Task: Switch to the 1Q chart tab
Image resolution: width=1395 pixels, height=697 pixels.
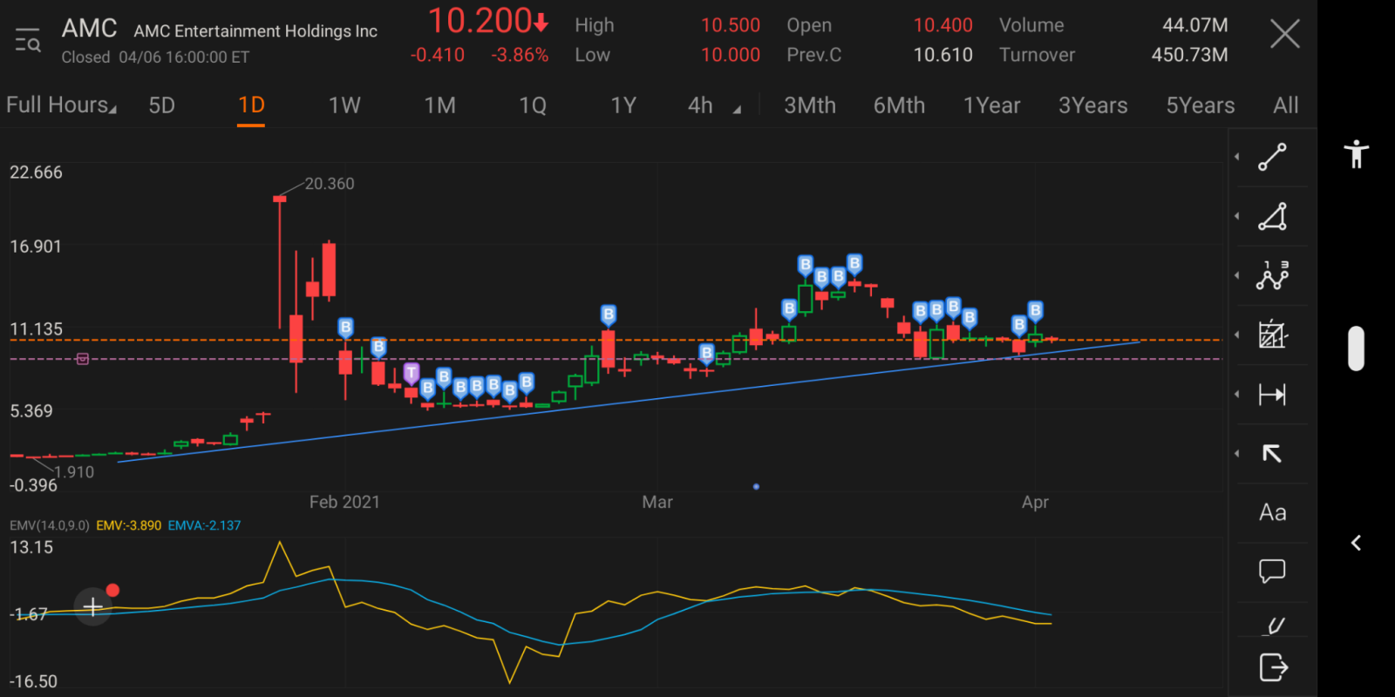Action: pyautogui.click(x=533, y=105)
